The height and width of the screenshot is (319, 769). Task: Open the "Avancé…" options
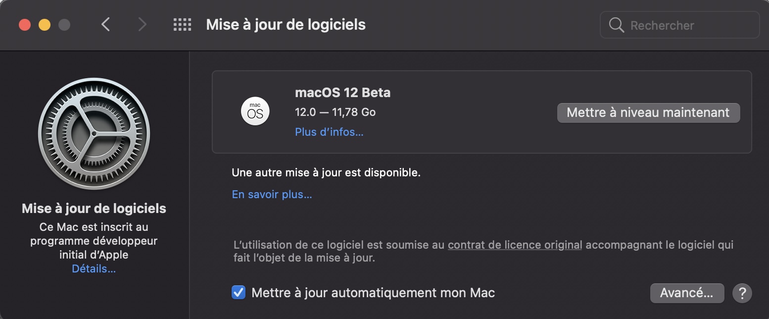[687, 293]
